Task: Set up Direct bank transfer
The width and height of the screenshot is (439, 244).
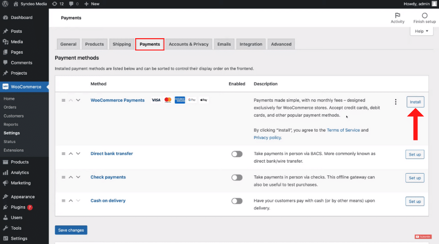Action: tap(415, 154)
